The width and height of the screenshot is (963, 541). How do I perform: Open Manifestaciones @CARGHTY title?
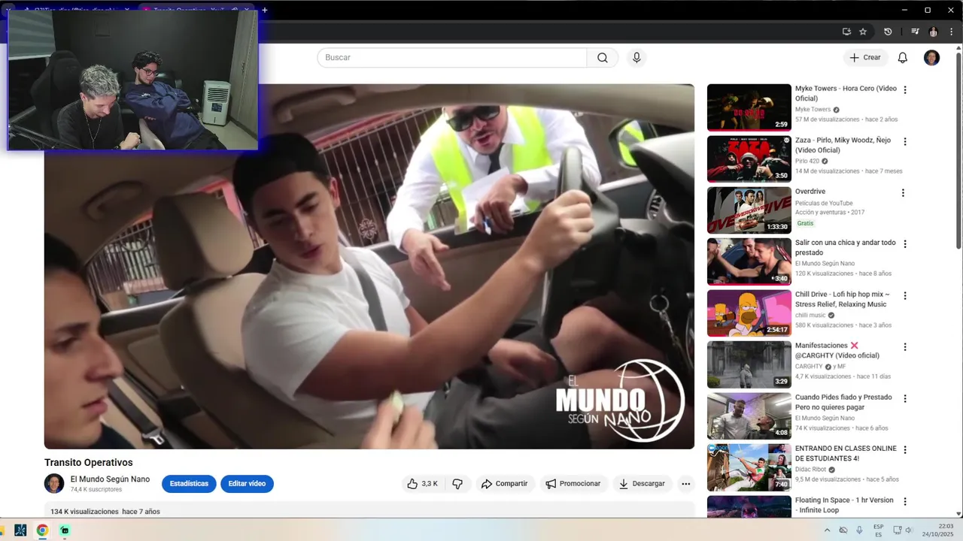pyautogui.click(x=837, y=350)
